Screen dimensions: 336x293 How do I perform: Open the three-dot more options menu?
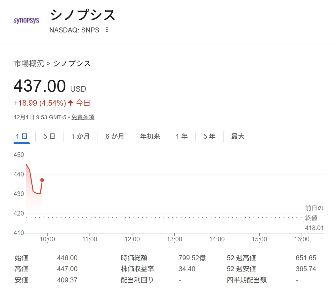(x=107, y=30)
